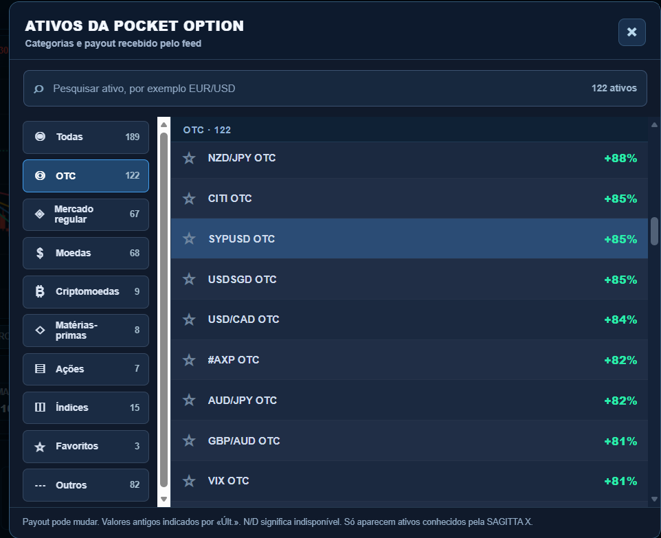Screen dimensions: 661x538
Task: Show the Criptomoedas category
Action: pos(86,292)
